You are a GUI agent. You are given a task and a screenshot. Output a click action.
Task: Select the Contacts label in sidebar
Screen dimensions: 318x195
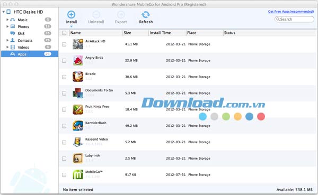[25, 40]
